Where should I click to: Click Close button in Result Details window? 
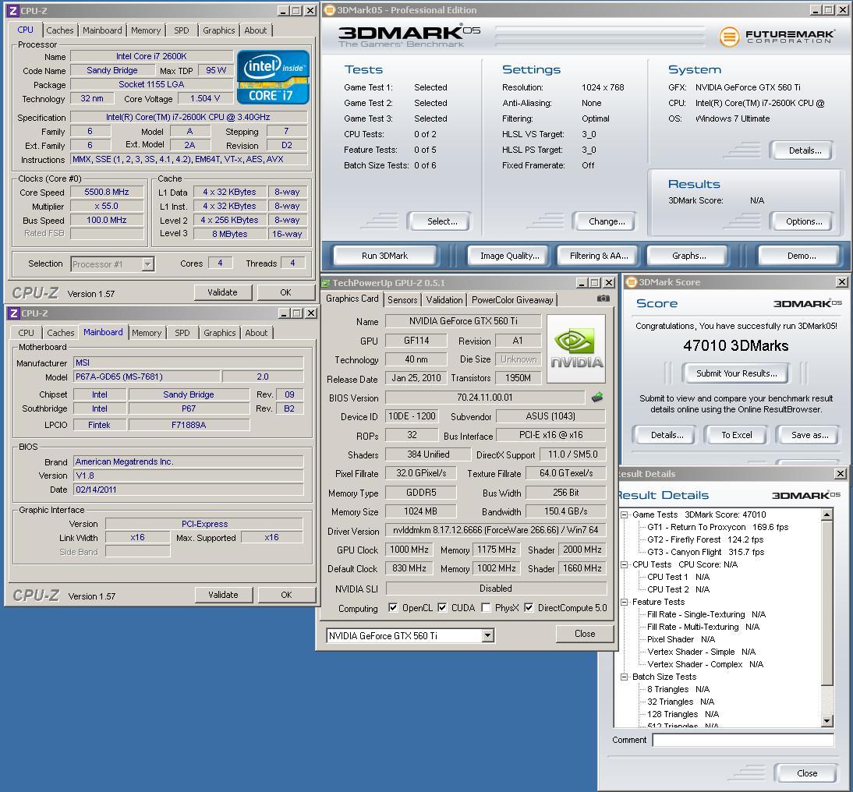806,773
